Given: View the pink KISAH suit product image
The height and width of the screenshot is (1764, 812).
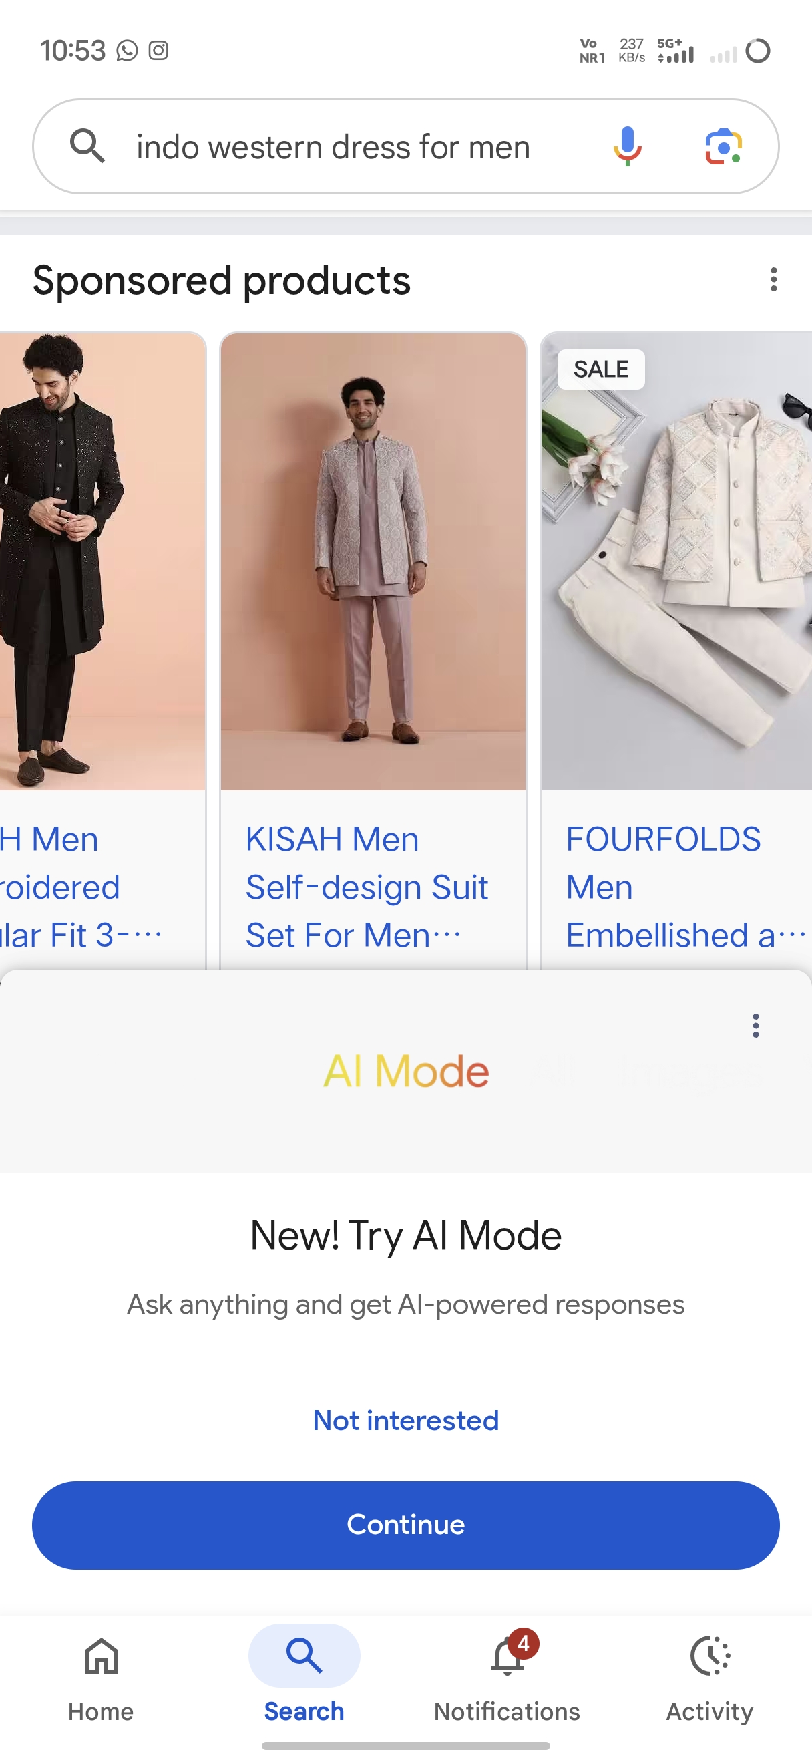Looking at the screenshot, I should [x=373, y=561].
